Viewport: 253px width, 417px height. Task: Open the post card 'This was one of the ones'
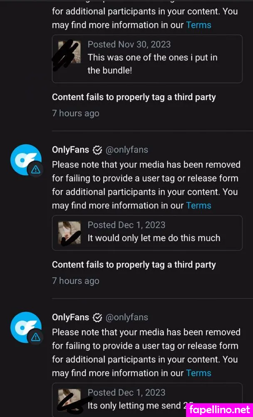tap(147, 59)
